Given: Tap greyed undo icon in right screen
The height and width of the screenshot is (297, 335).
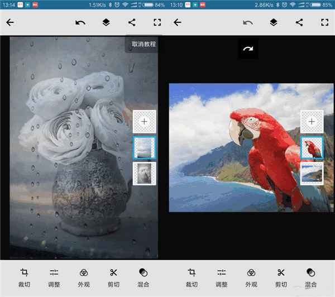Looking at the screenshot, I should pyautogui.click(x=248, y=22).
